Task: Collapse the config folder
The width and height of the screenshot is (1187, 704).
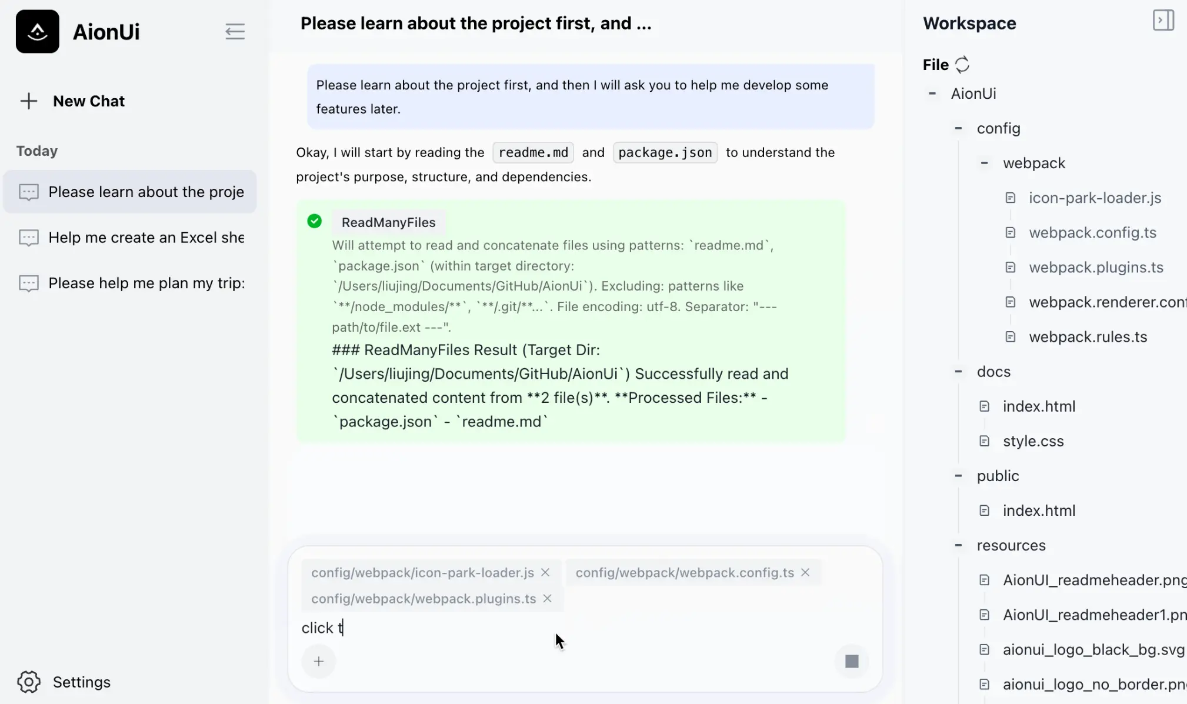Action: tap(958, 128)
